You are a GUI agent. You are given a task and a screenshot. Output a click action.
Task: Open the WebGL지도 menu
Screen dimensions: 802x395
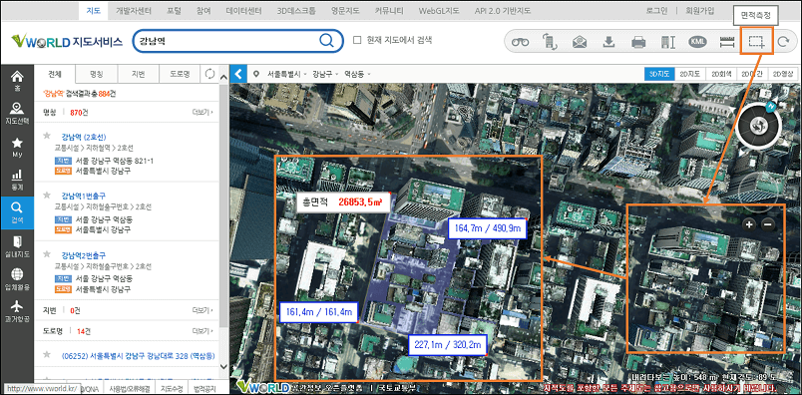pos(438,10)
